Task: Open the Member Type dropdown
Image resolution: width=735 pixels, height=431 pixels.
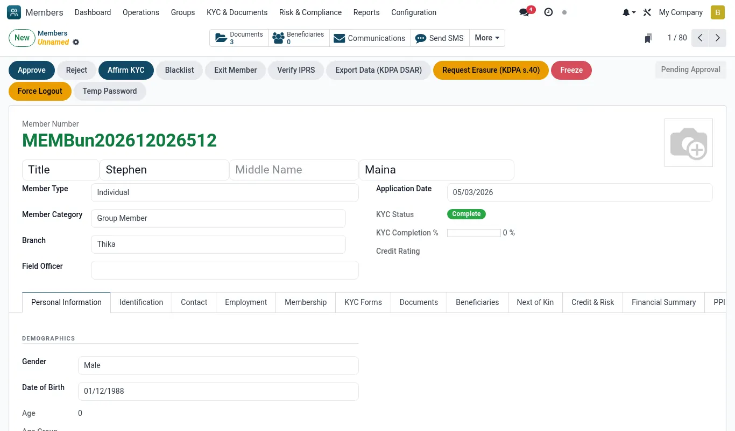Action: pyautogui.click(x=224, y=192)
